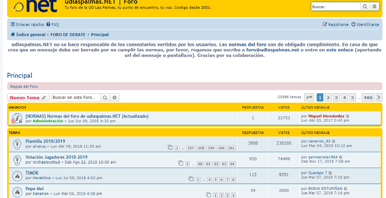Screen dimensions: 386x198
Task: Click the TIMOR topic hot-thread icon
Action: tap(17, 175)
